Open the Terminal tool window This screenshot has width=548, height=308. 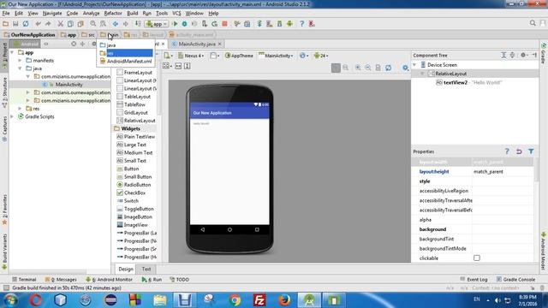(x=24, y=280)
